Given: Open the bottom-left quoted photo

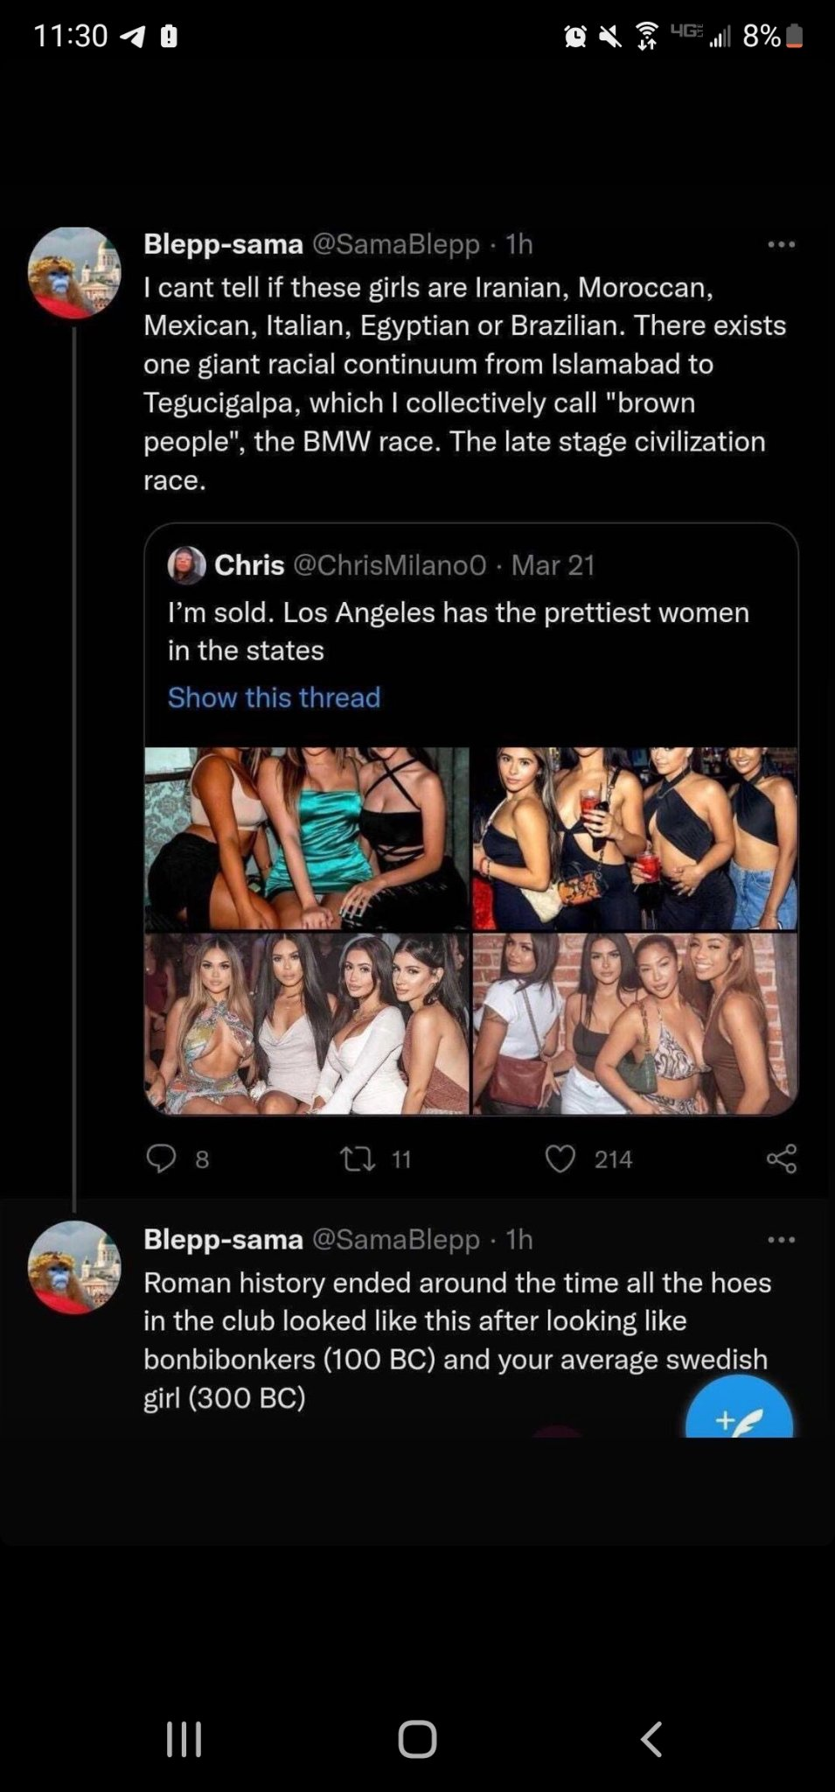Looking at the screenshot, I should [x=307, y=1023].
